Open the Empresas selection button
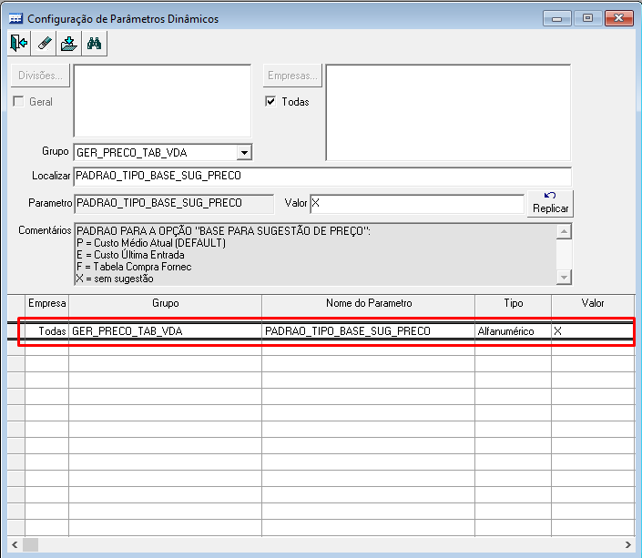This screenshot has height=558, width=642. [292, 76]
